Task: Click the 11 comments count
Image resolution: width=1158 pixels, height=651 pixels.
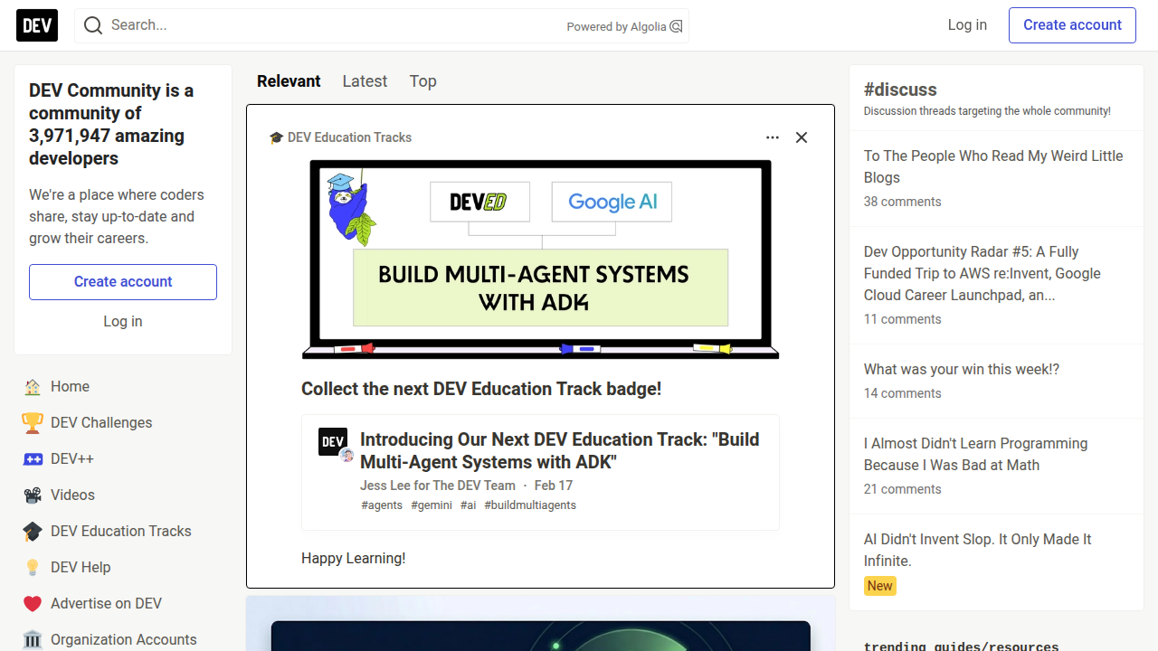Action: point(902,319)
